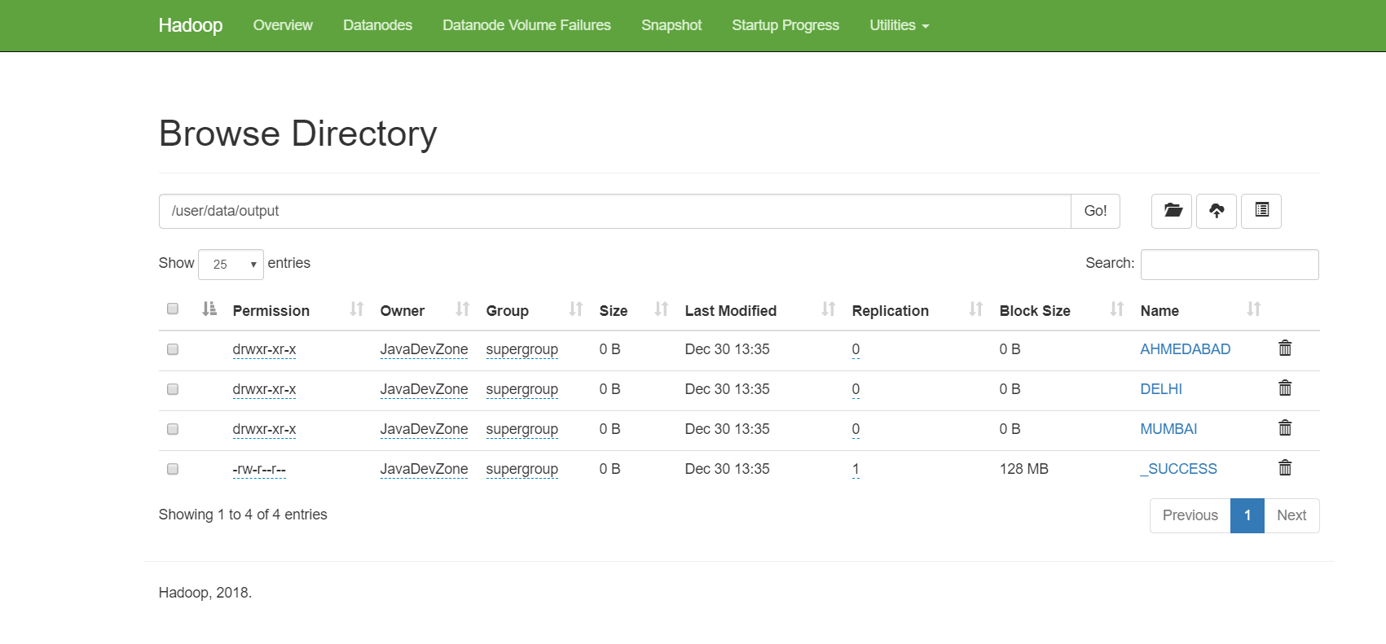Check the AHMEDABAD row checkbox
Screen dimensions: 1386x644
[x=173, y=349]
